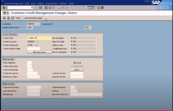This screenshot has height=111, width=173.
Task: Open the System menu
Action: pyautogui.click(x=63, y=4)
